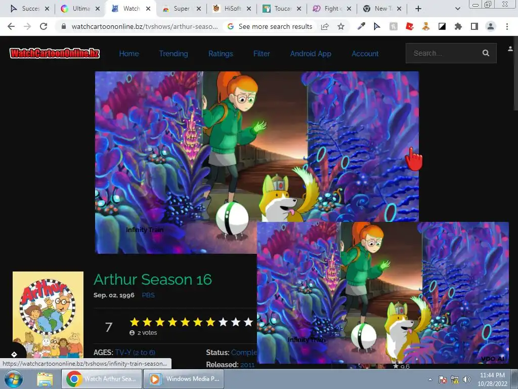Viewport: 518px width, 389px height.
Task: Click the orange character extension icon
Action: (426, 26)
